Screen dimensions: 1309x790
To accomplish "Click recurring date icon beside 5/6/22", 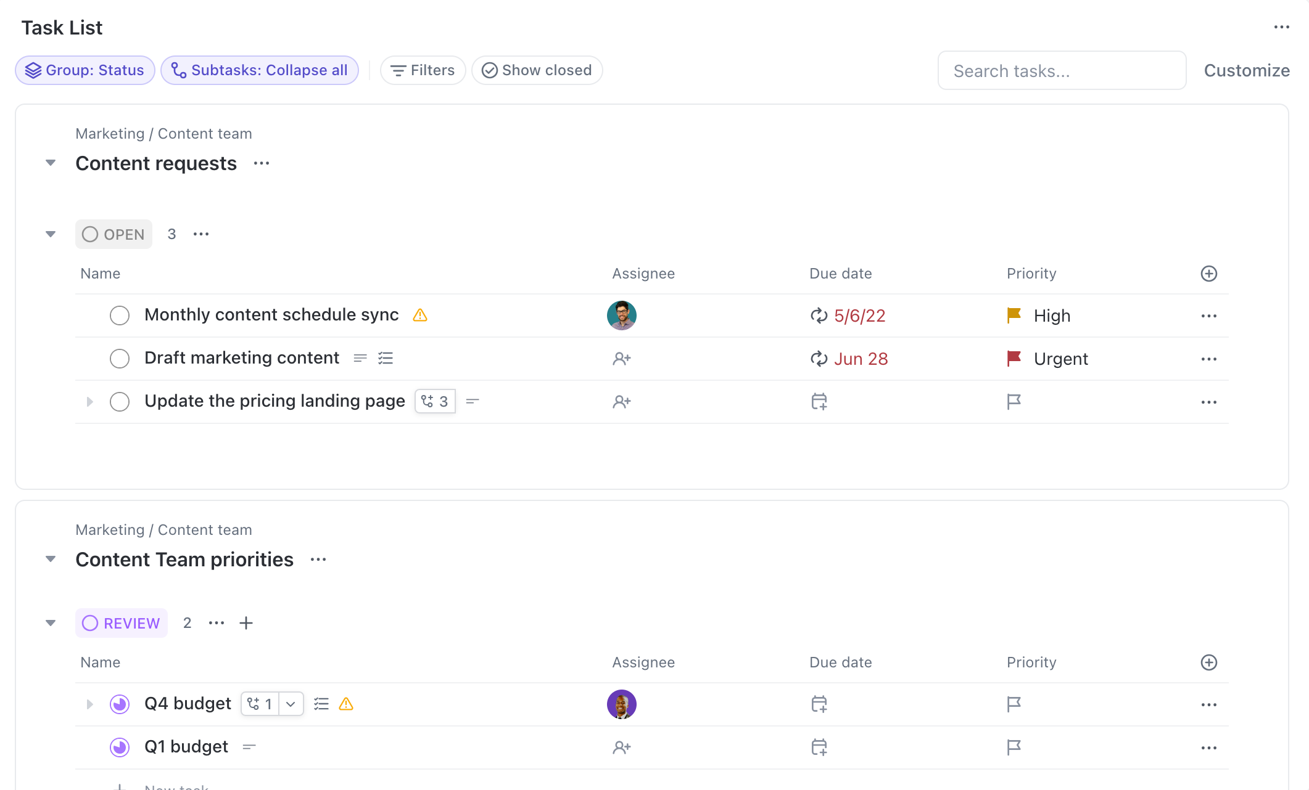I will [819, 316].
